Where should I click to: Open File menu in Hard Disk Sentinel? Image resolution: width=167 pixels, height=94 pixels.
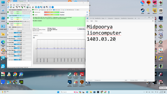pos(8,5)
